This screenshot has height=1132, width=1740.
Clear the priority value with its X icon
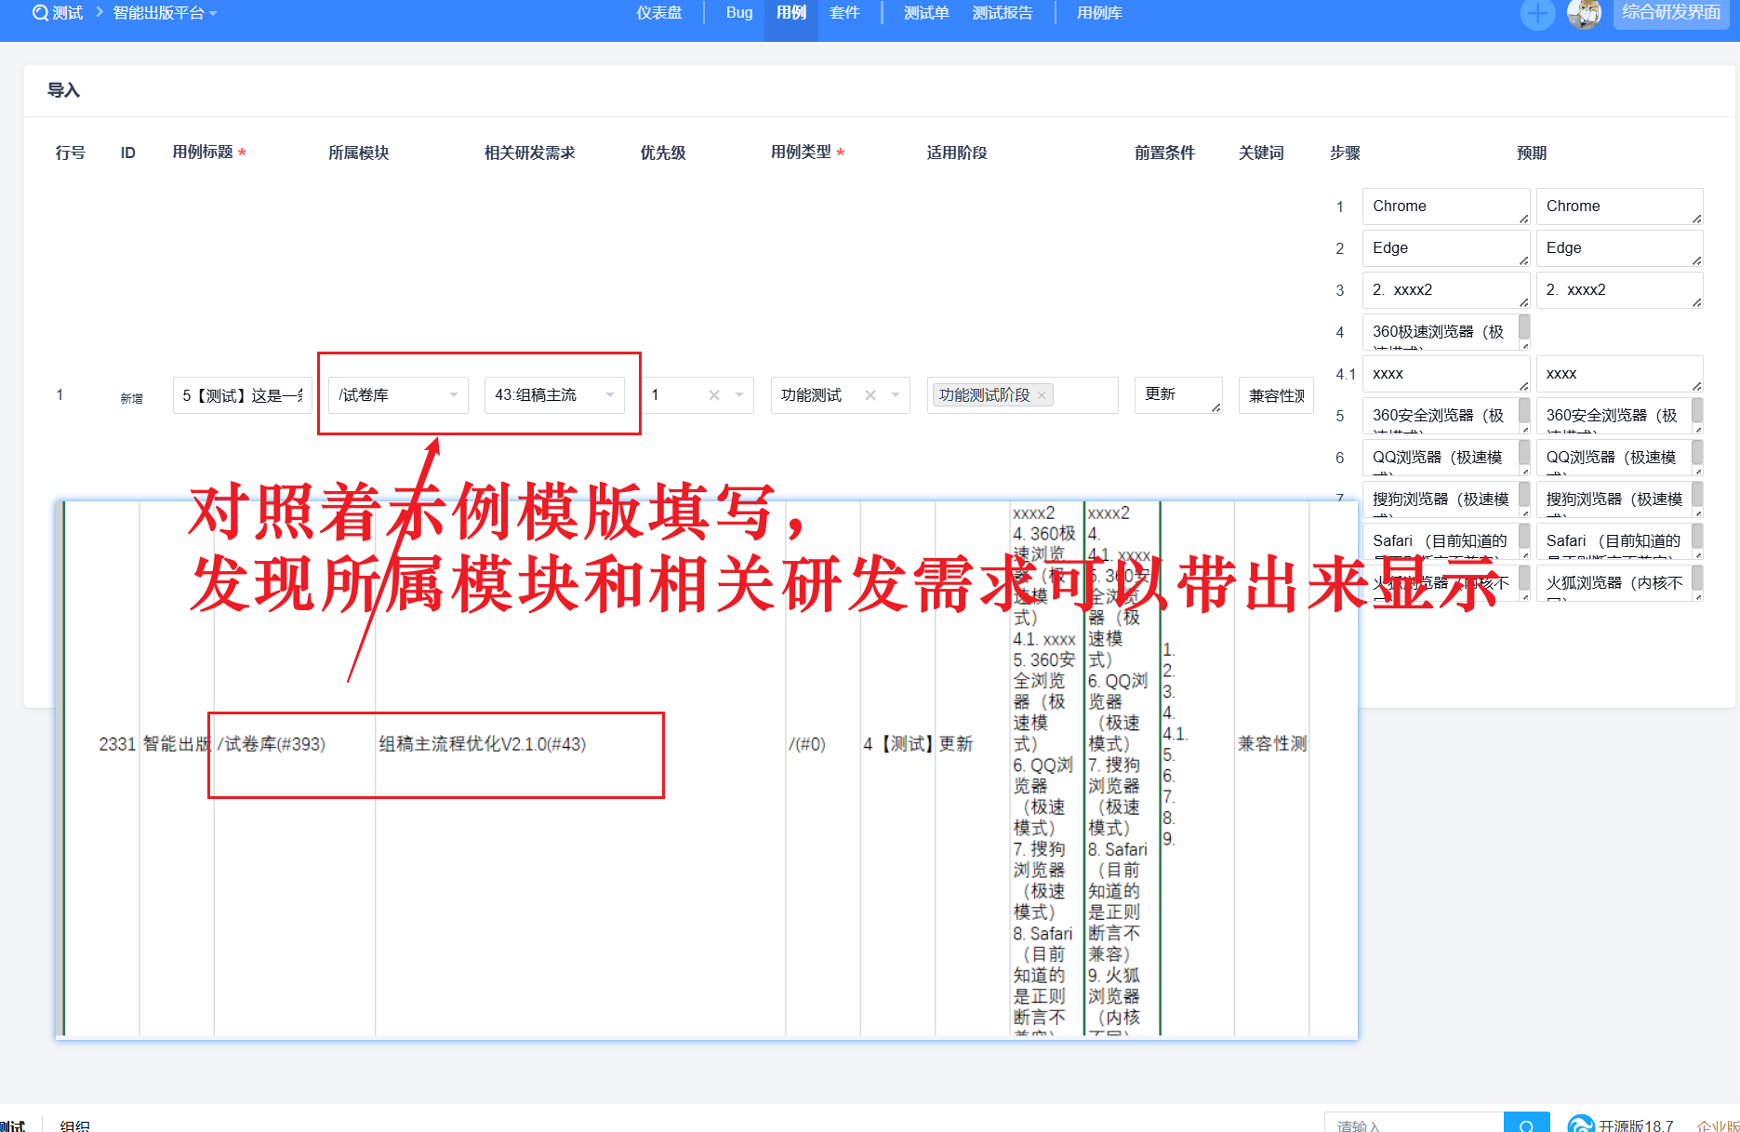pyautogui.click(x=714, y=395)
